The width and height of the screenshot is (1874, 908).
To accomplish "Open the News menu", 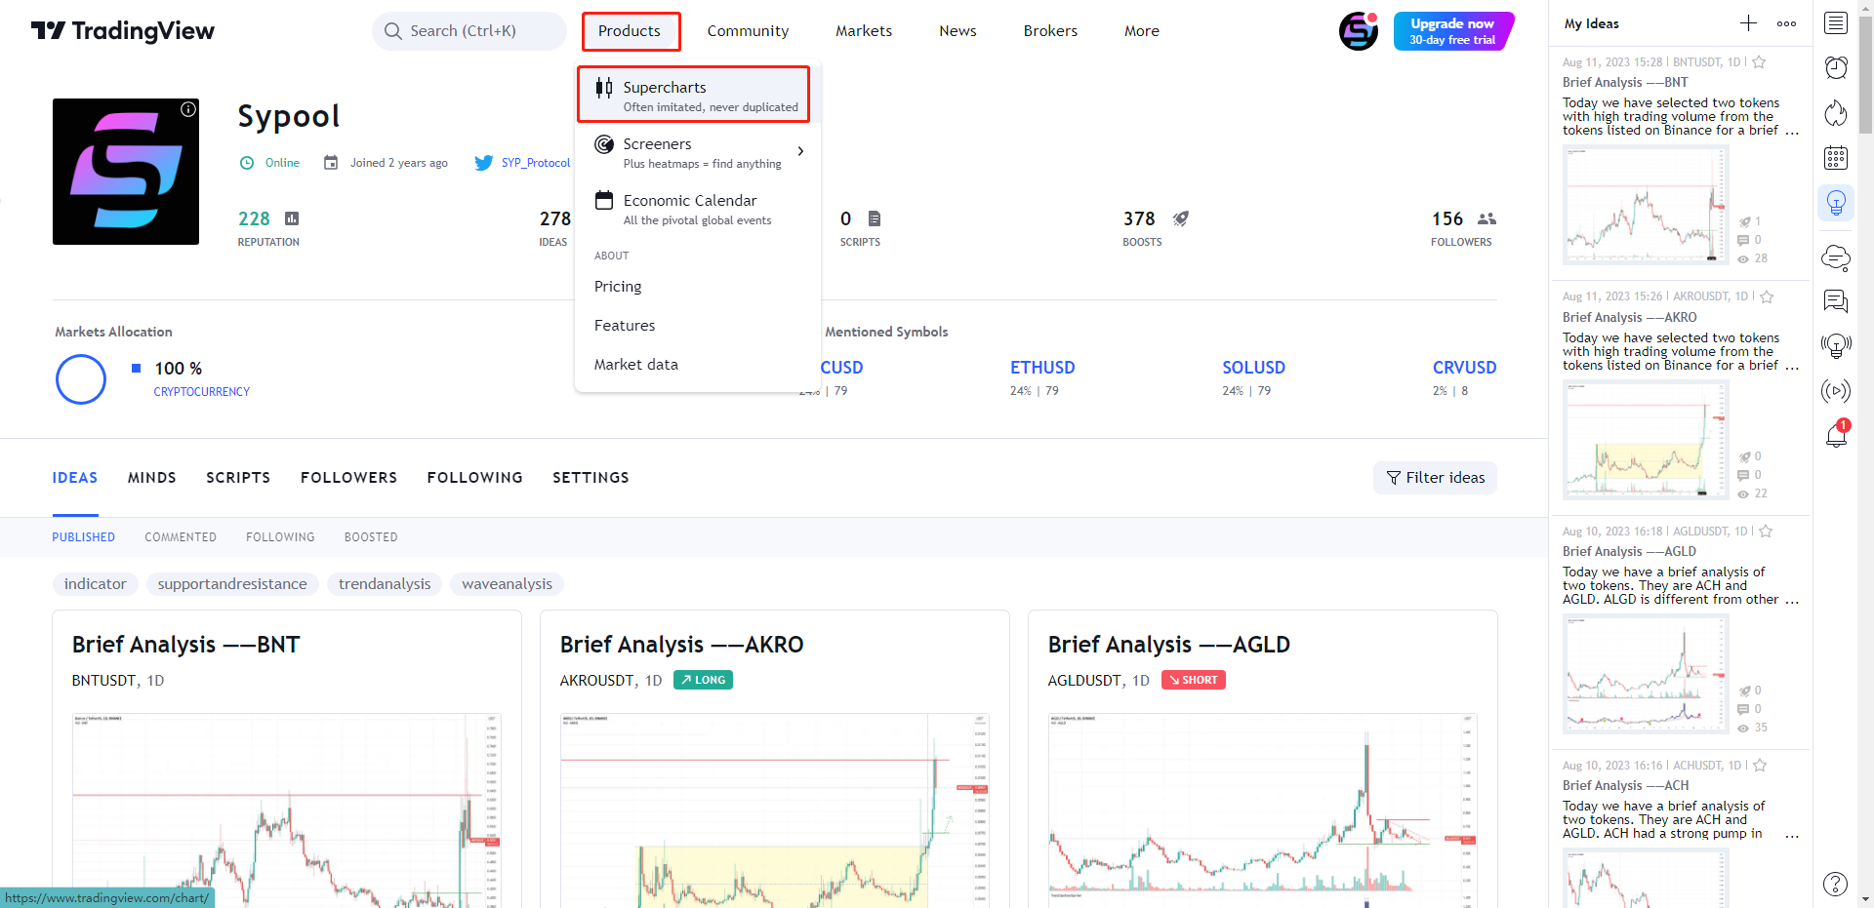I will point(957,31).
